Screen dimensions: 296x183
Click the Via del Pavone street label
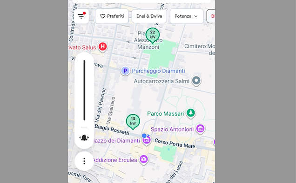click(x=100, y=105)
